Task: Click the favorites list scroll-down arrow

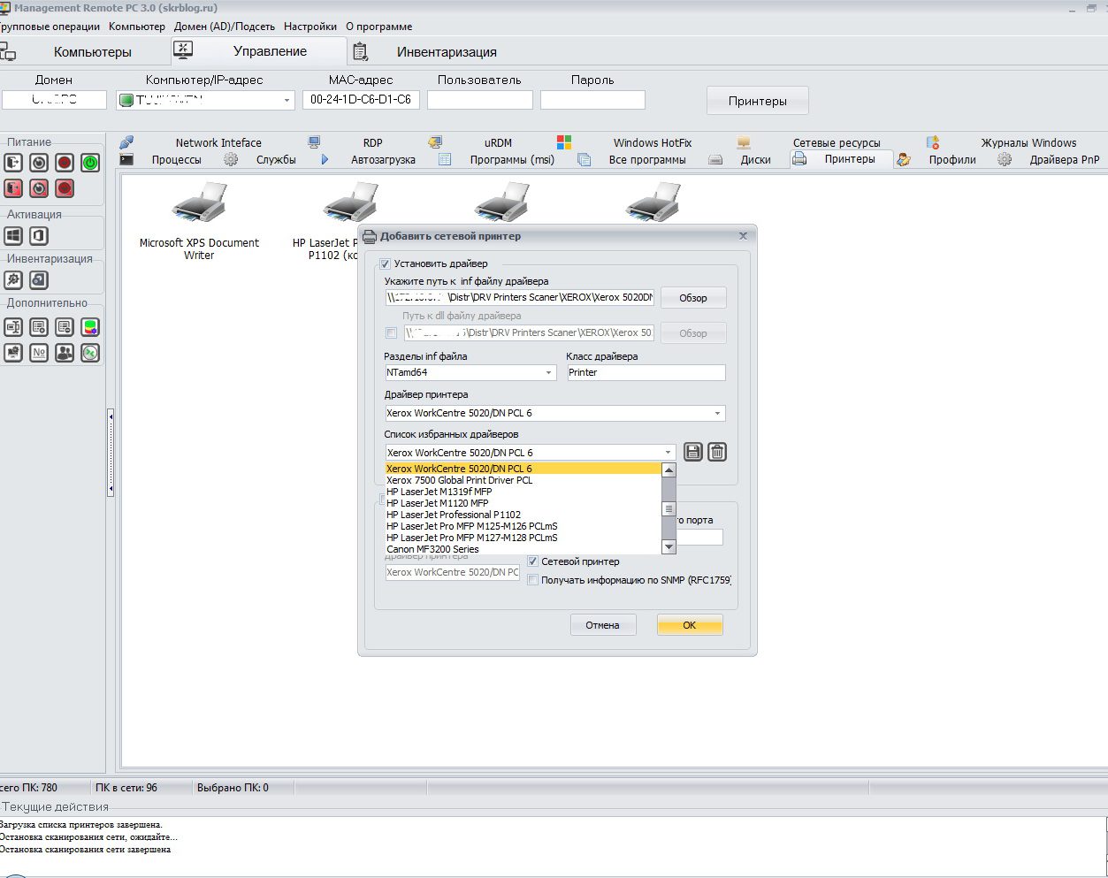Action: coord(669,547)
